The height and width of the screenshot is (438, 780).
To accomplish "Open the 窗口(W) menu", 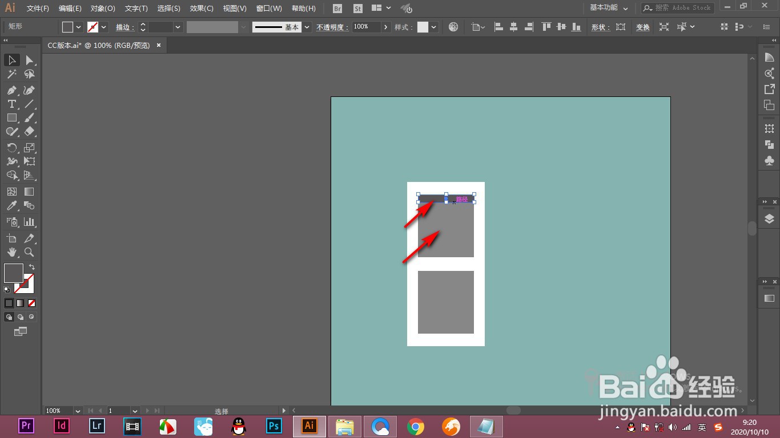I will point(269,9).
